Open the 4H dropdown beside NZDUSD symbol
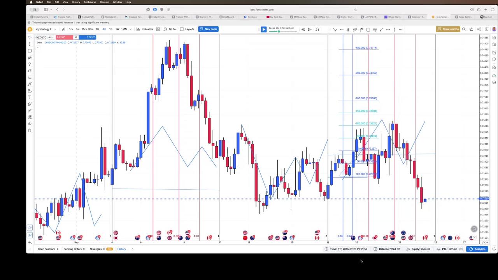This screenshot has height=280, width=498. pyautogui.click(x=51, y=37)
